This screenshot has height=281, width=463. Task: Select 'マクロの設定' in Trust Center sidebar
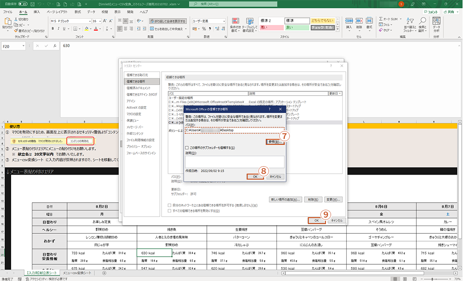point(134,114)
